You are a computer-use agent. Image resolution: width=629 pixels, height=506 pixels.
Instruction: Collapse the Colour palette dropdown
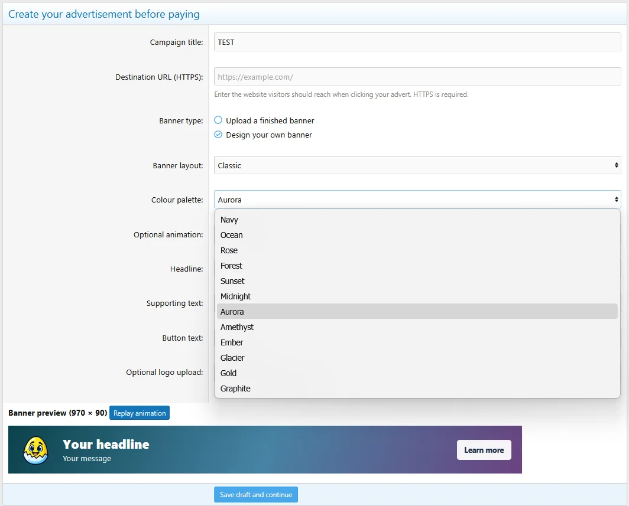coord(417,200)
